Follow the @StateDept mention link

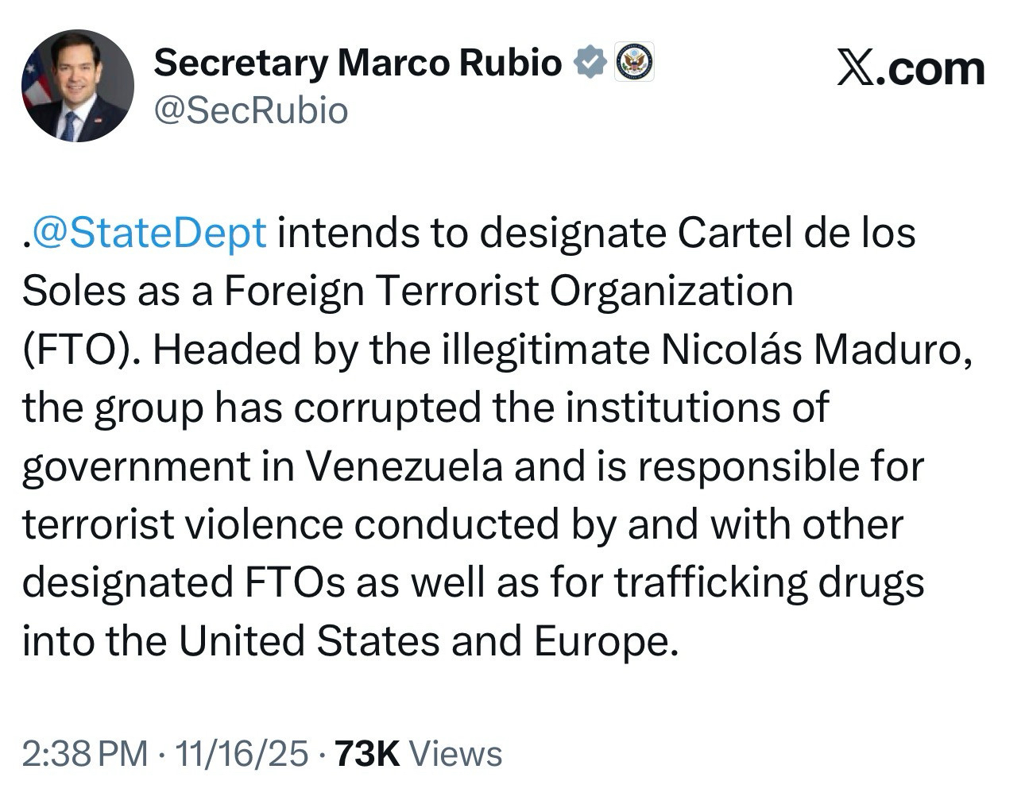(149, 233)
